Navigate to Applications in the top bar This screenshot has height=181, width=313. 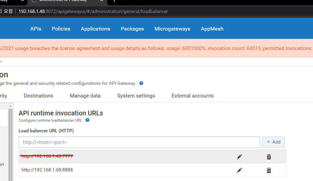pos(95,29)
